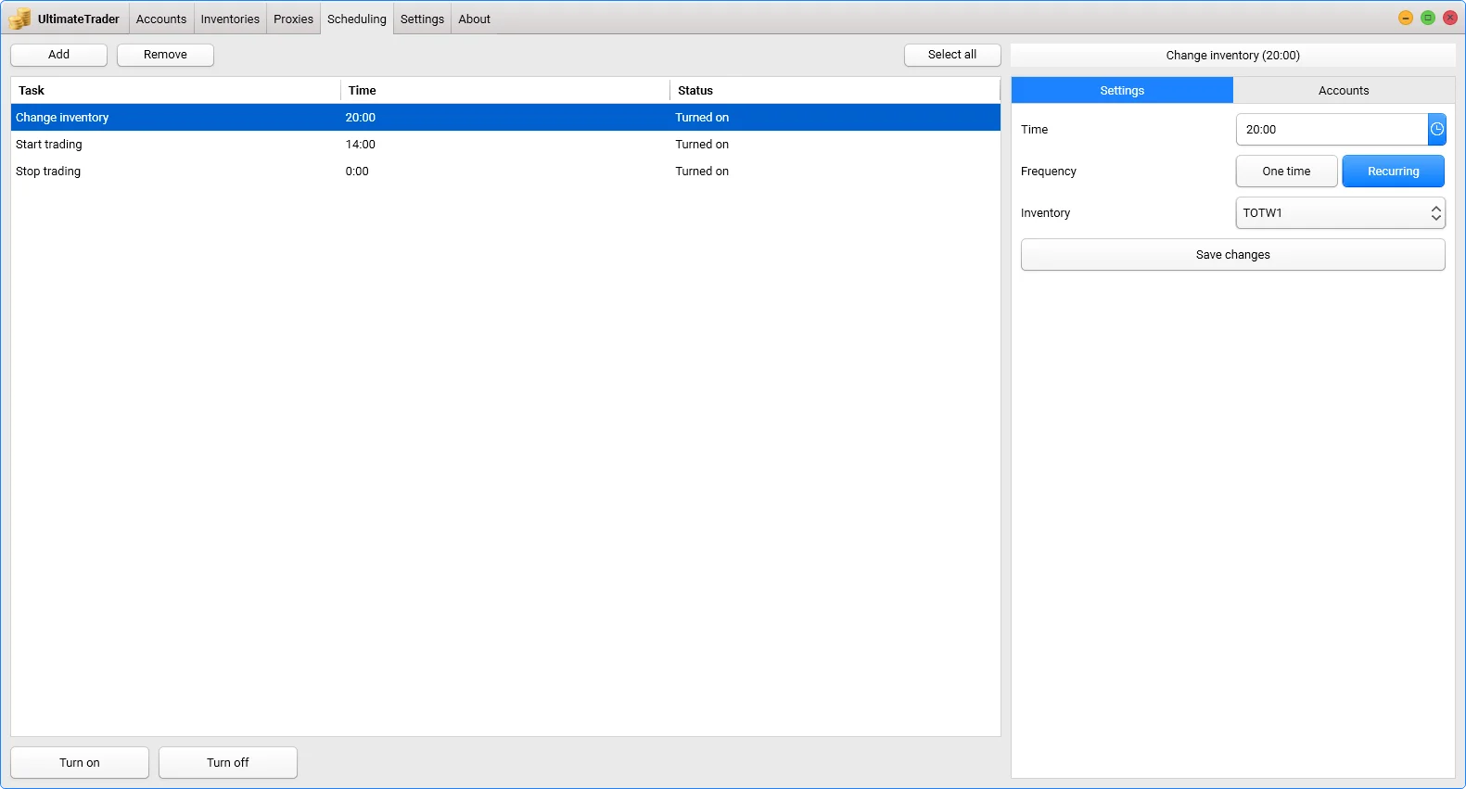Click the Add task button

(x=58, y=55)
